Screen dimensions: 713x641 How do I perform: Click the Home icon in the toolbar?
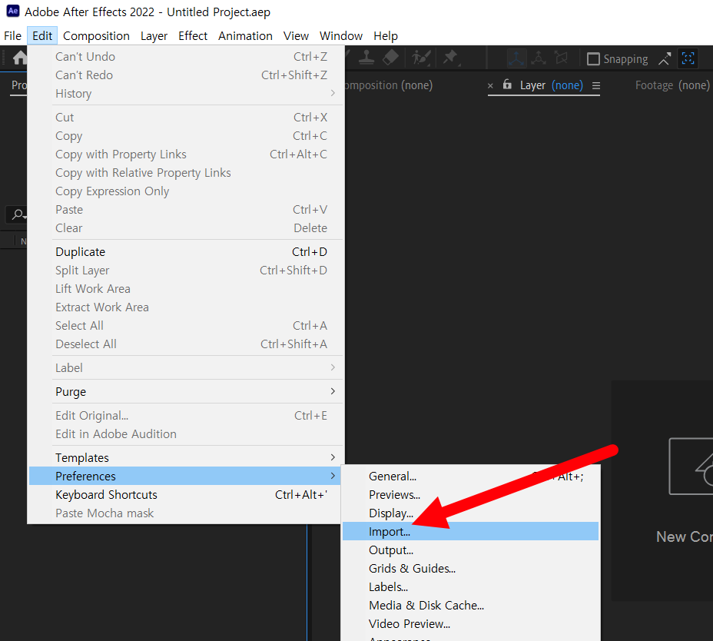tap(19, 58)
